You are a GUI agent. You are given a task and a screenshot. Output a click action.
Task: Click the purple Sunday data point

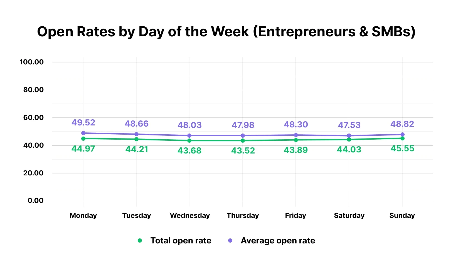coord(402,135)
